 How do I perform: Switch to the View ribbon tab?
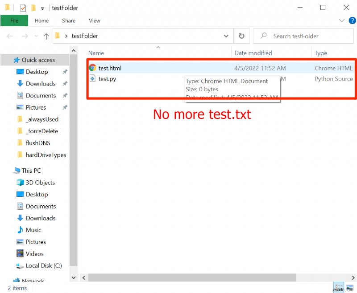[94, 20]
